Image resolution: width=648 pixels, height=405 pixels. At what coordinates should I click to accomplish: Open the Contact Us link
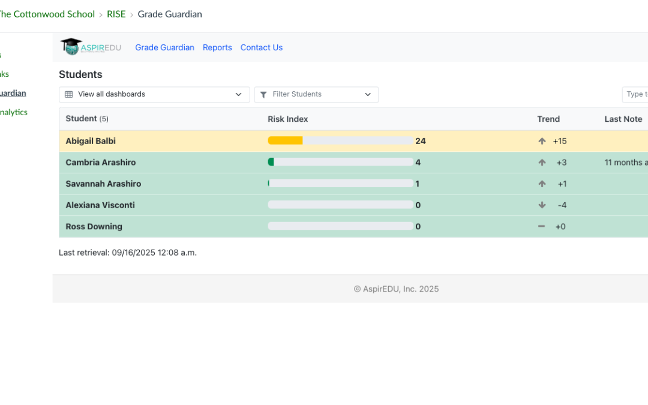click(261, 47)
